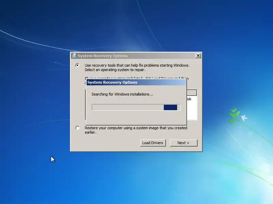Click the Load Drivers button

click(x=153, y=143)
